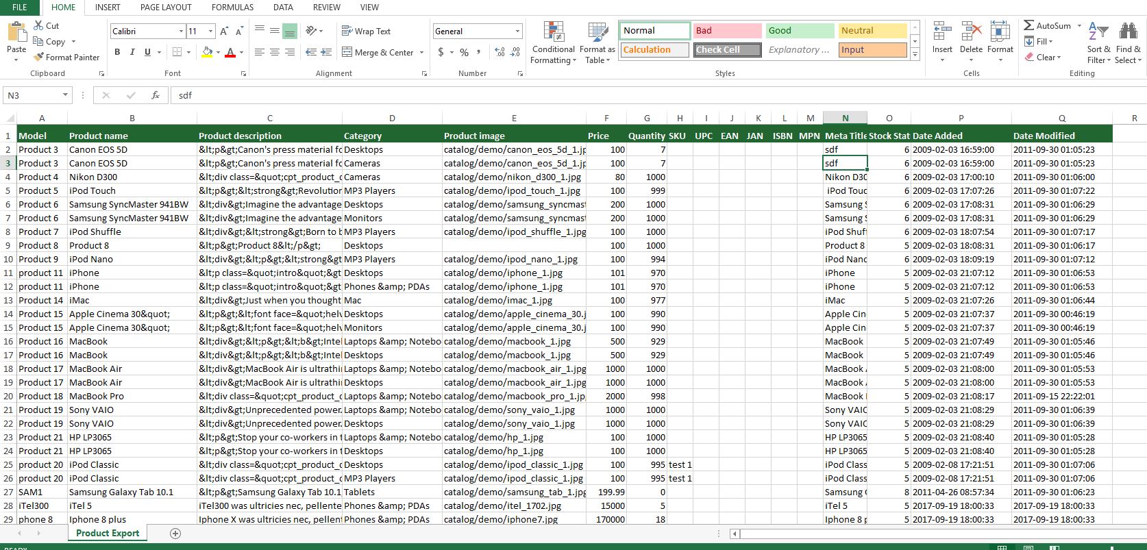Switch to the INSERT tab
1147x550 pixels.
[108, 7]
